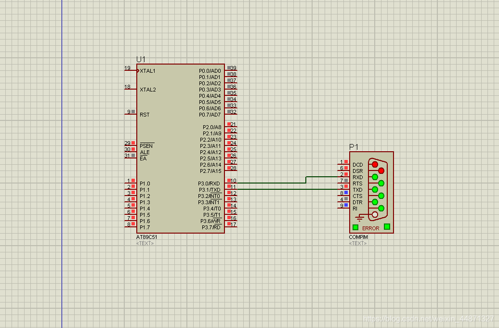This screenshot has width=499, height=328.
Task: Click pin number 17 beside P3.7/RD
Action: [234, 224]
